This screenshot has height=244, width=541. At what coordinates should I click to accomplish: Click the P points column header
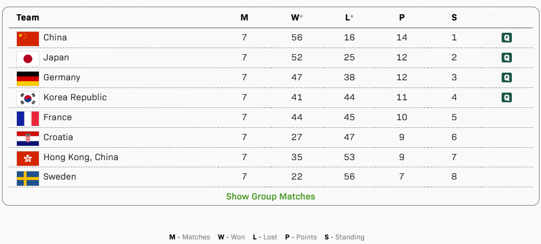point(402,17)
